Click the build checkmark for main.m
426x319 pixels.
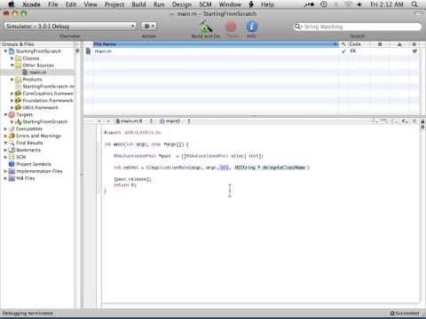343,51
